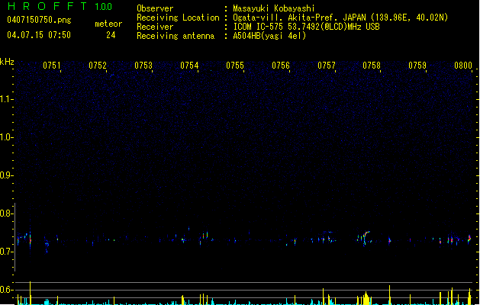The height and width of the screenshot is (305, 480).
Task: Click the 0753 time marker
Action: click(x=143, y=66)
